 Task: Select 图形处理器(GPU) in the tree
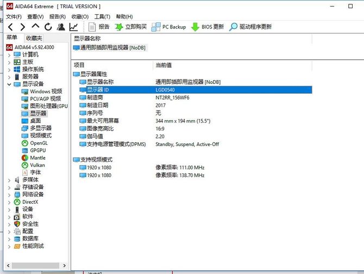45,106
